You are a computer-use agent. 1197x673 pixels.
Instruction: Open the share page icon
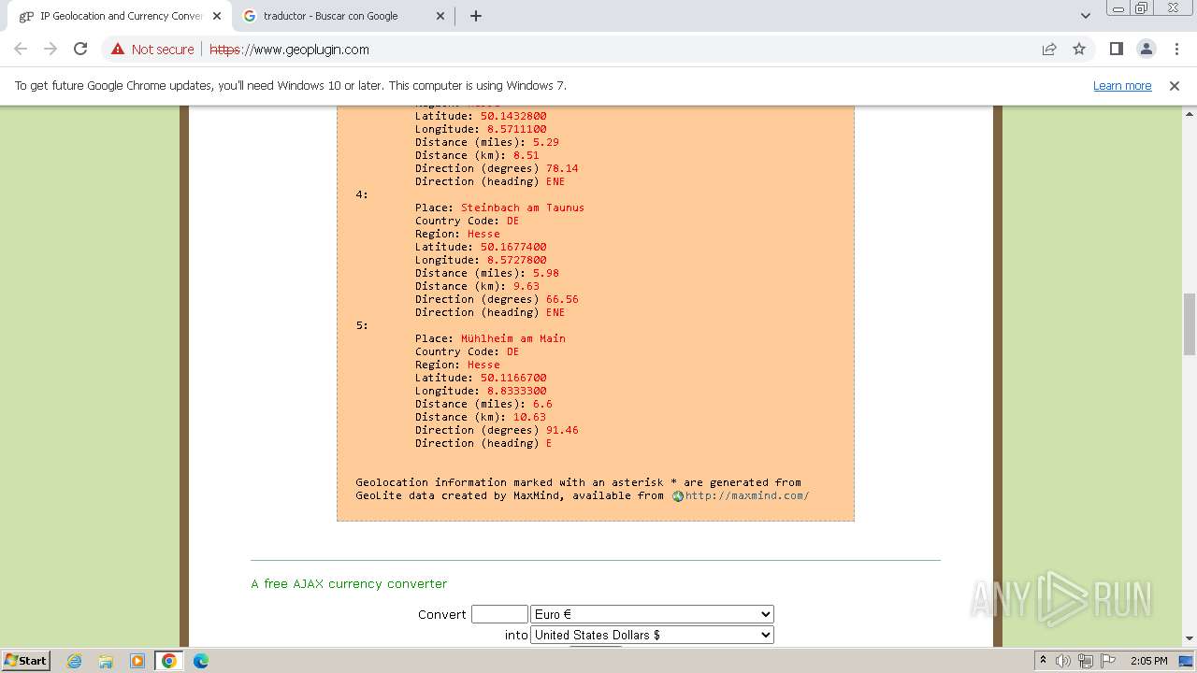[1049, 50]
